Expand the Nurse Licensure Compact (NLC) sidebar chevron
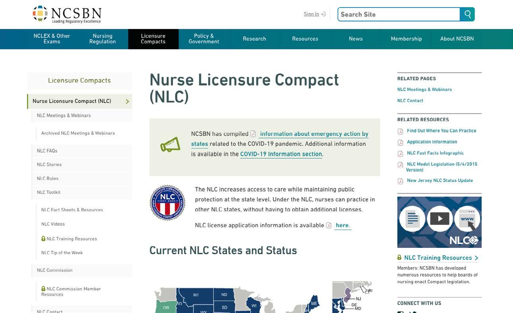This screenshot has width=513, height=313. click(127, 101)
